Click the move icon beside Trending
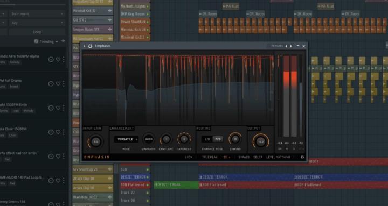 (63, 41)
